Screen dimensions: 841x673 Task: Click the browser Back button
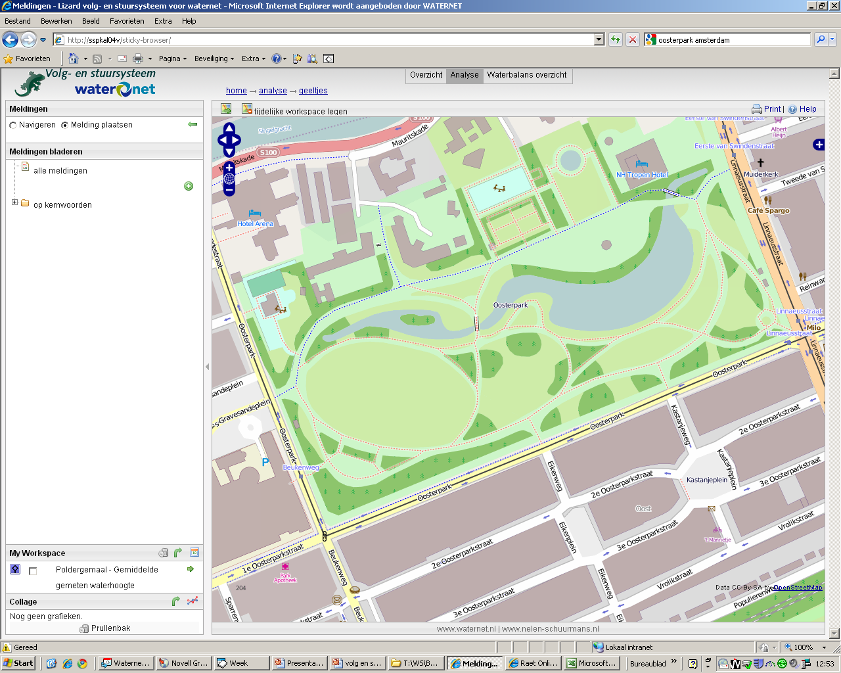click(11, 40)
